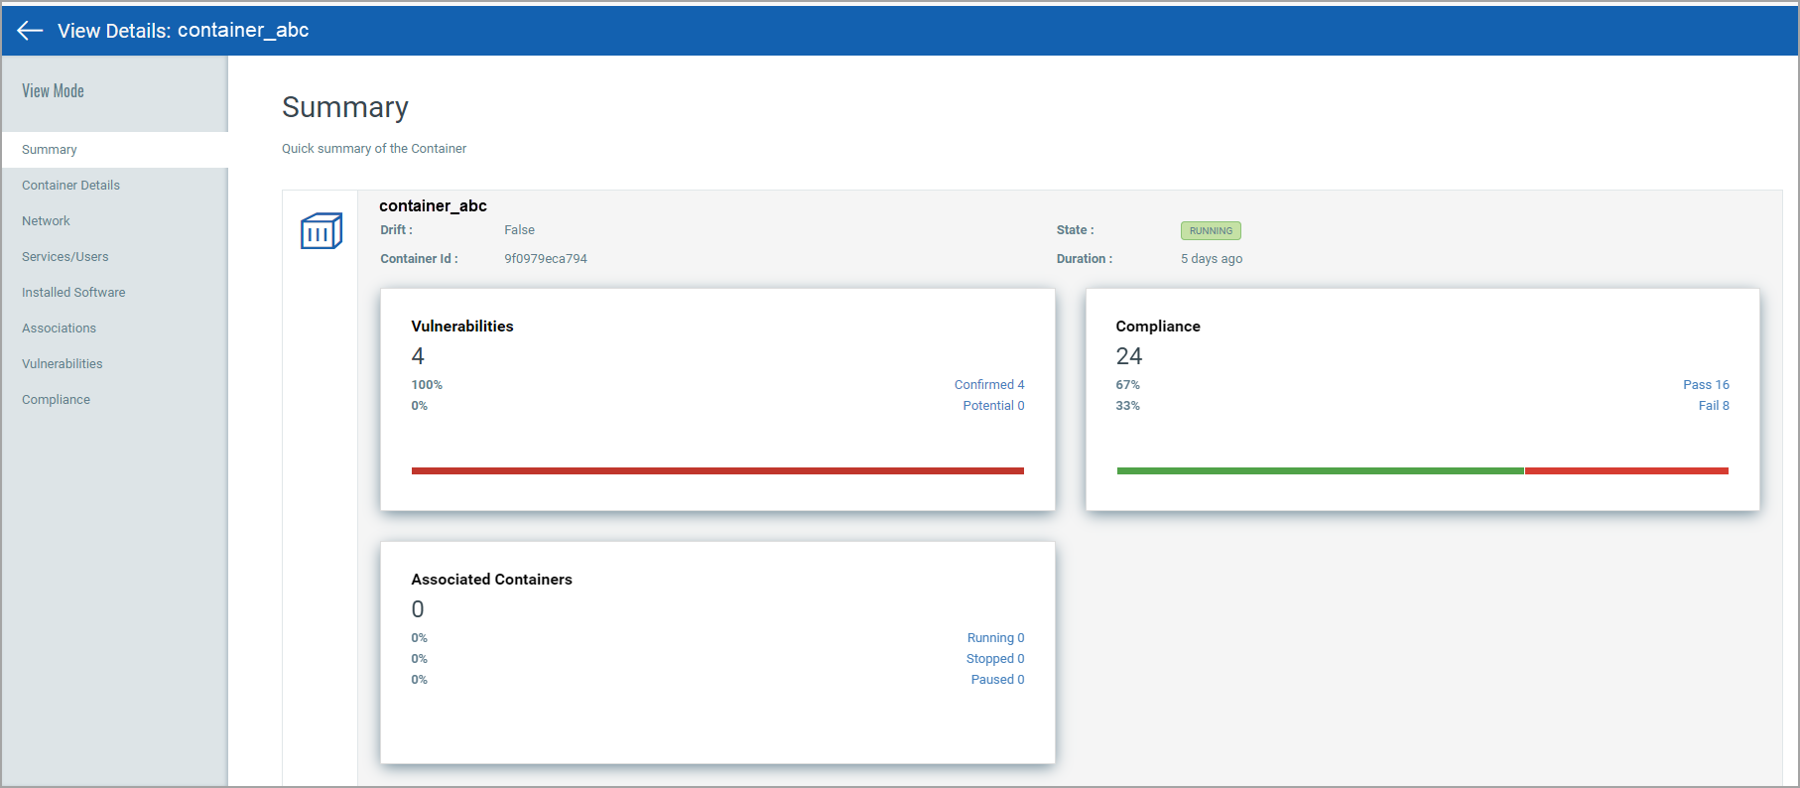Click the back arrow icon in header
The width and height of the screenshot is (1800, 788).
coord(30,31)
